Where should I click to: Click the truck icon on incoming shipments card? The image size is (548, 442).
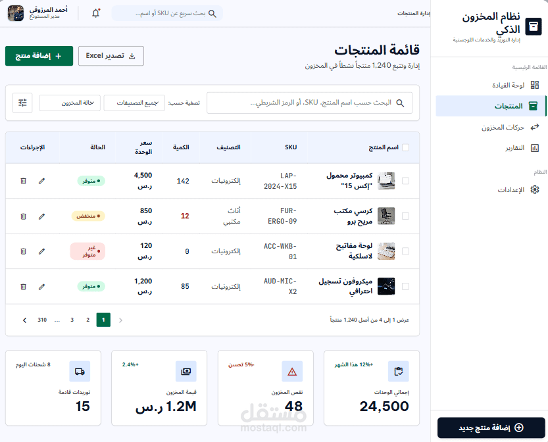point(80,372)
